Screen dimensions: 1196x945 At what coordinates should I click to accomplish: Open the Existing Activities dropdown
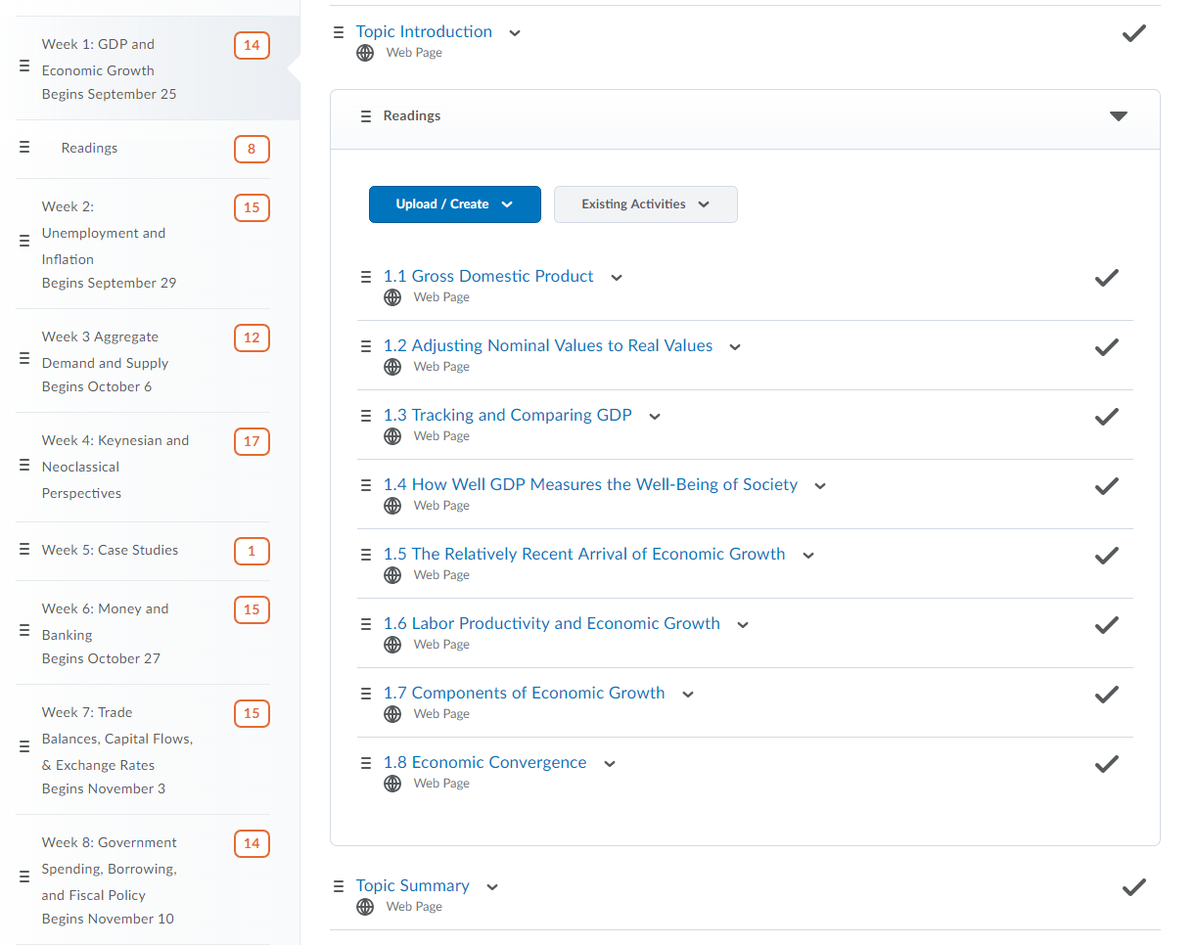tap(645, 204)
